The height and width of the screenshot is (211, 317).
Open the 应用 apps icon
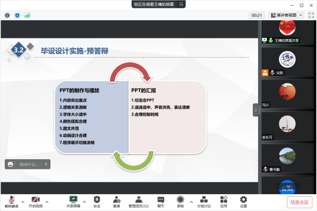click(x=224, y=200)
